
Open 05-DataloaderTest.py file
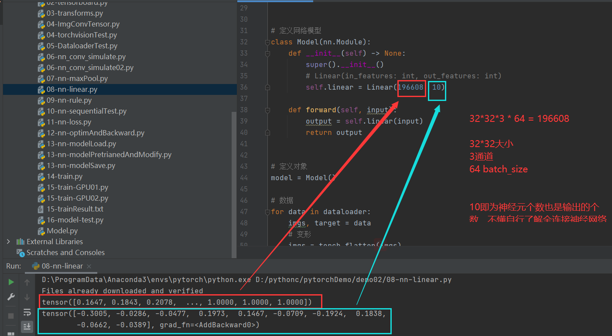pyautogui.click(x=82, y=46)
